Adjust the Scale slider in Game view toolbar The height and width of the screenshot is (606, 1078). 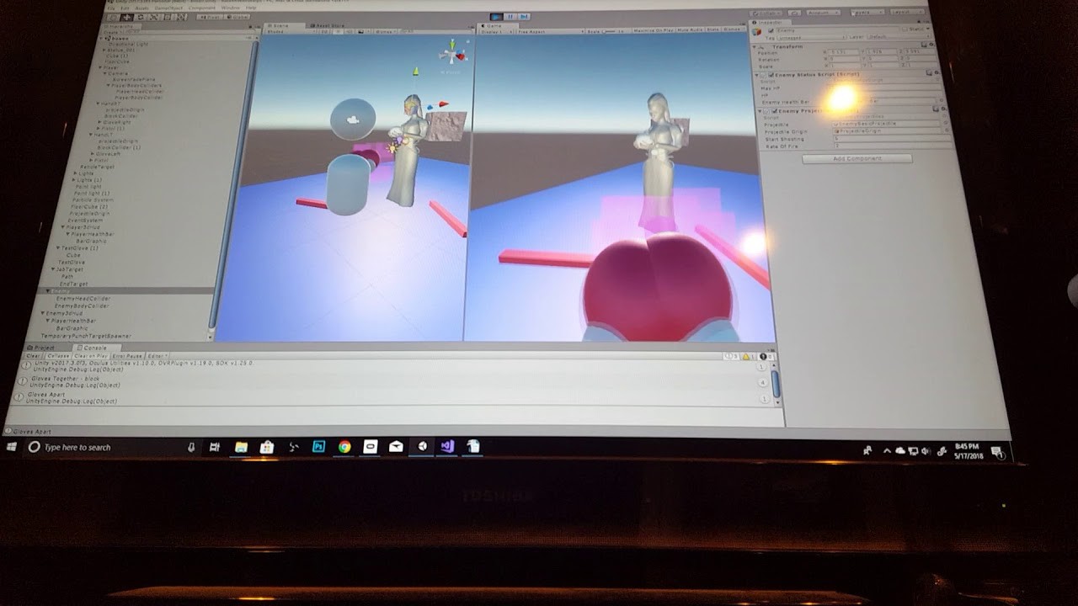coord(611,30)
